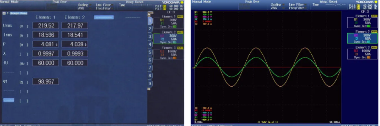Select Element 1 Urms value 219.52

45,25
